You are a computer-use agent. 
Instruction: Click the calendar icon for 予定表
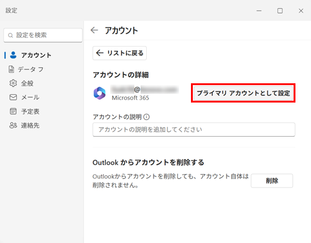[x=13, y=111]
